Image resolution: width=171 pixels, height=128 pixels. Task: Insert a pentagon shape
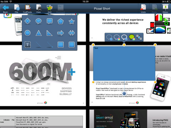61,21
